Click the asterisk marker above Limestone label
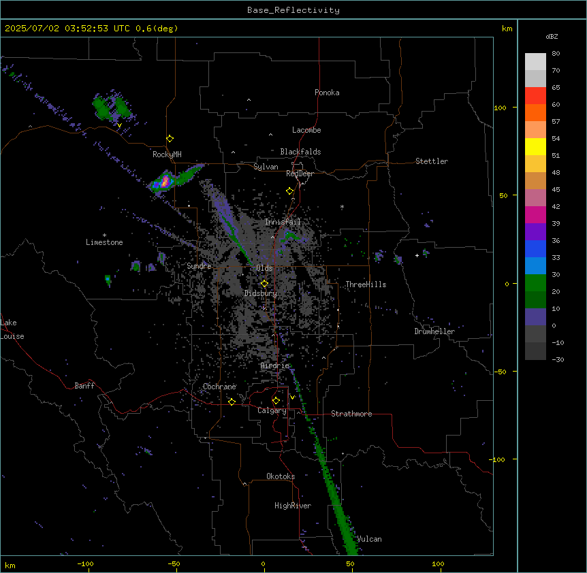This screenshot has height=573, width=587. pos(104,235)
